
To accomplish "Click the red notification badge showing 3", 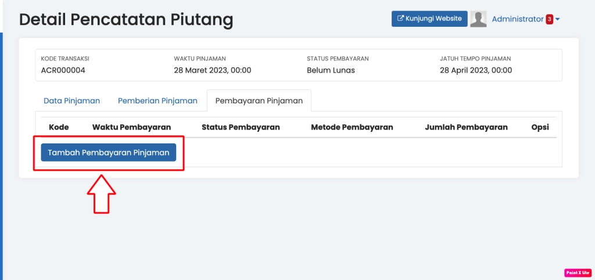I will (549, 19).
